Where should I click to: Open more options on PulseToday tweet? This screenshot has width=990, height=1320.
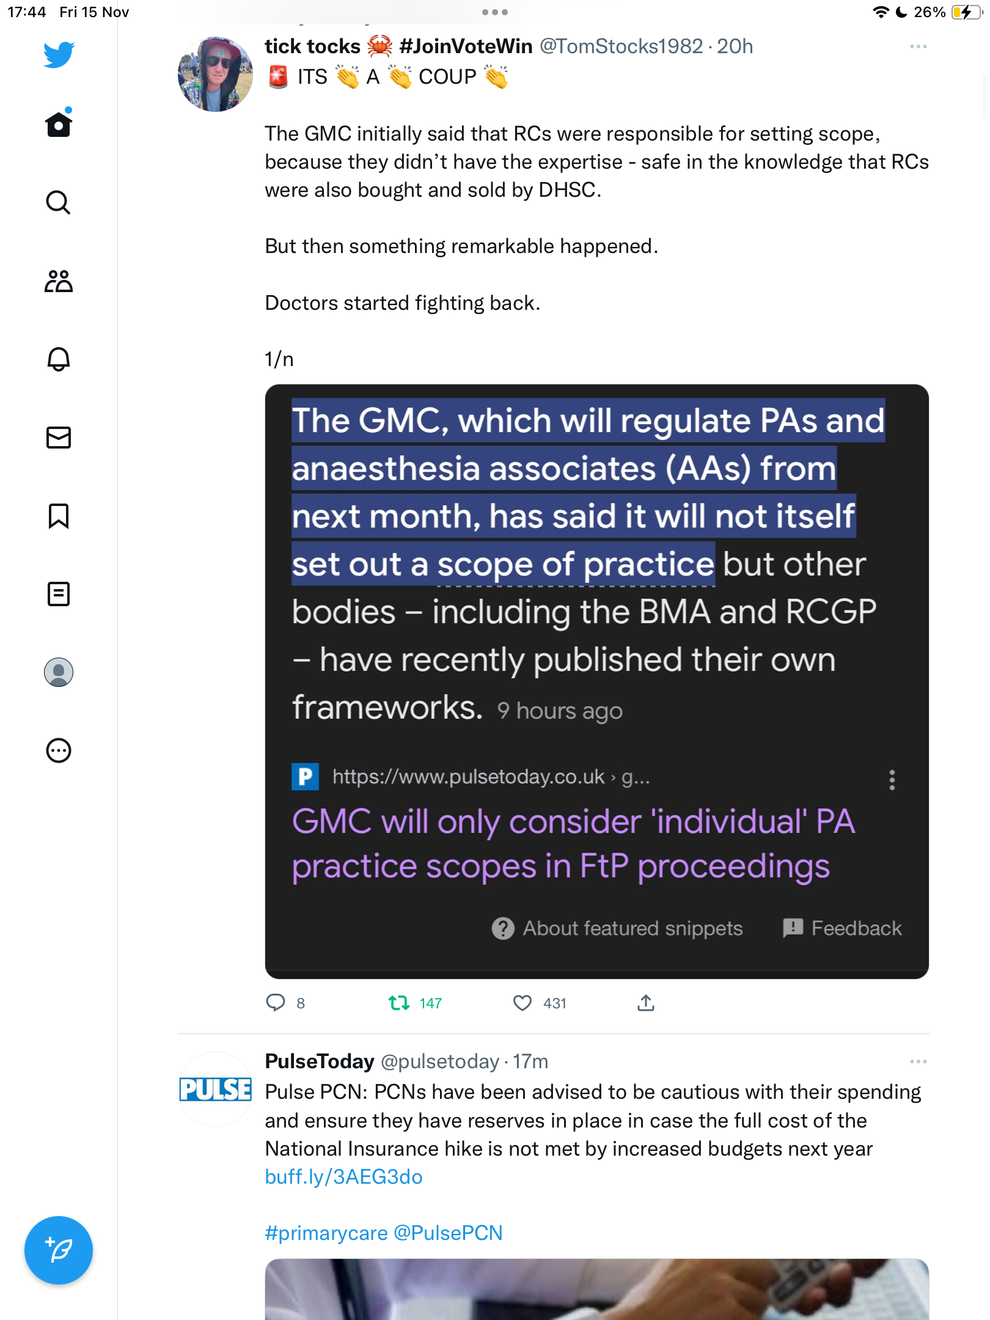point(919,1061)
